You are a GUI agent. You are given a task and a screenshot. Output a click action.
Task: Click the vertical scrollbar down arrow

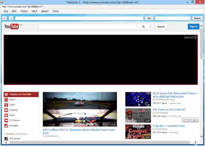[x=202, y=136]
